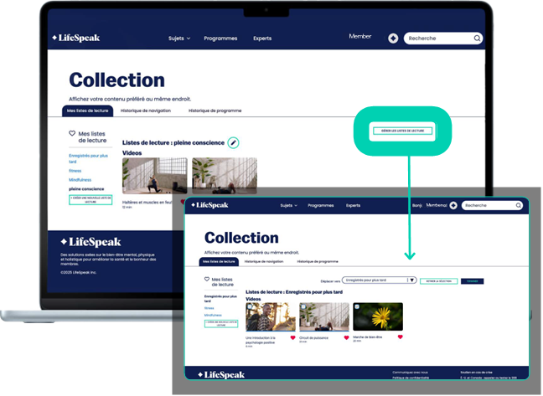Click the pencil edit icon beside pleine conscience
Viewport: 543px width, 396px height.
234,142
